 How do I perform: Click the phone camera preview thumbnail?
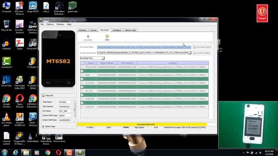point(248,125)
